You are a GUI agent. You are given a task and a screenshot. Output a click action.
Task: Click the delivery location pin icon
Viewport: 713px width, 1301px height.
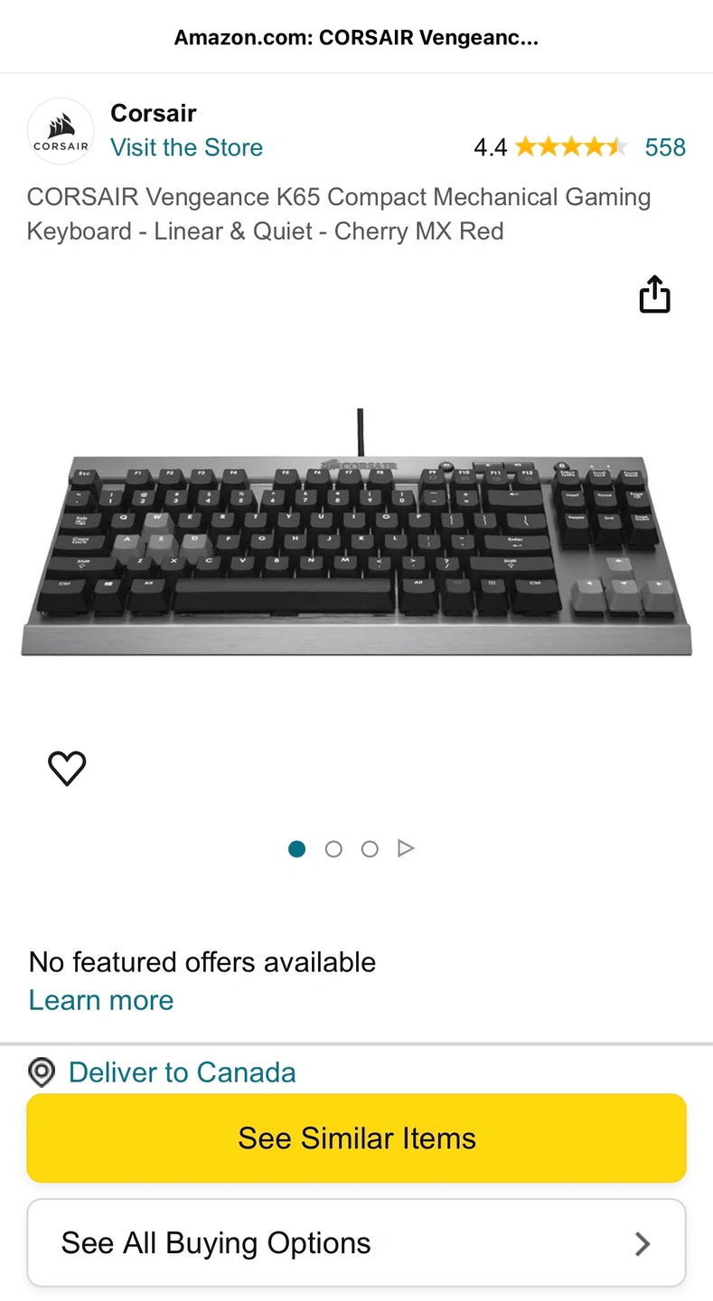click(x=42, y=1072)
